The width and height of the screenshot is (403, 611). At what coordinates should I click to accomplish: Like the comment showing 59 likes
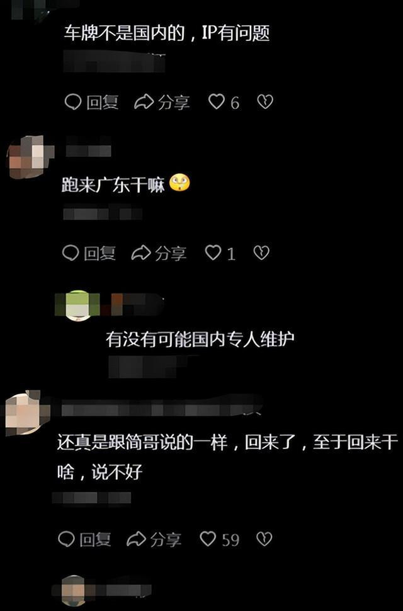pyautogui.click(x=208, y=539)
